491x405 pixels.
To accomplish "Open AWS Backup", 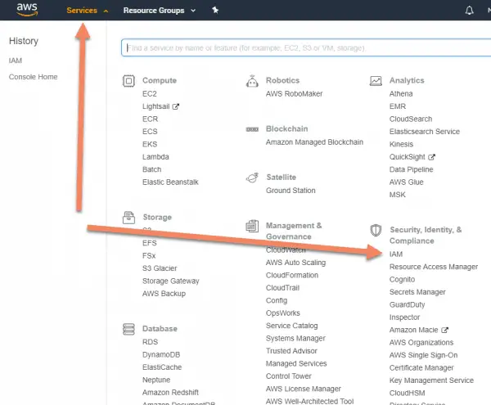I will point(164,293).
